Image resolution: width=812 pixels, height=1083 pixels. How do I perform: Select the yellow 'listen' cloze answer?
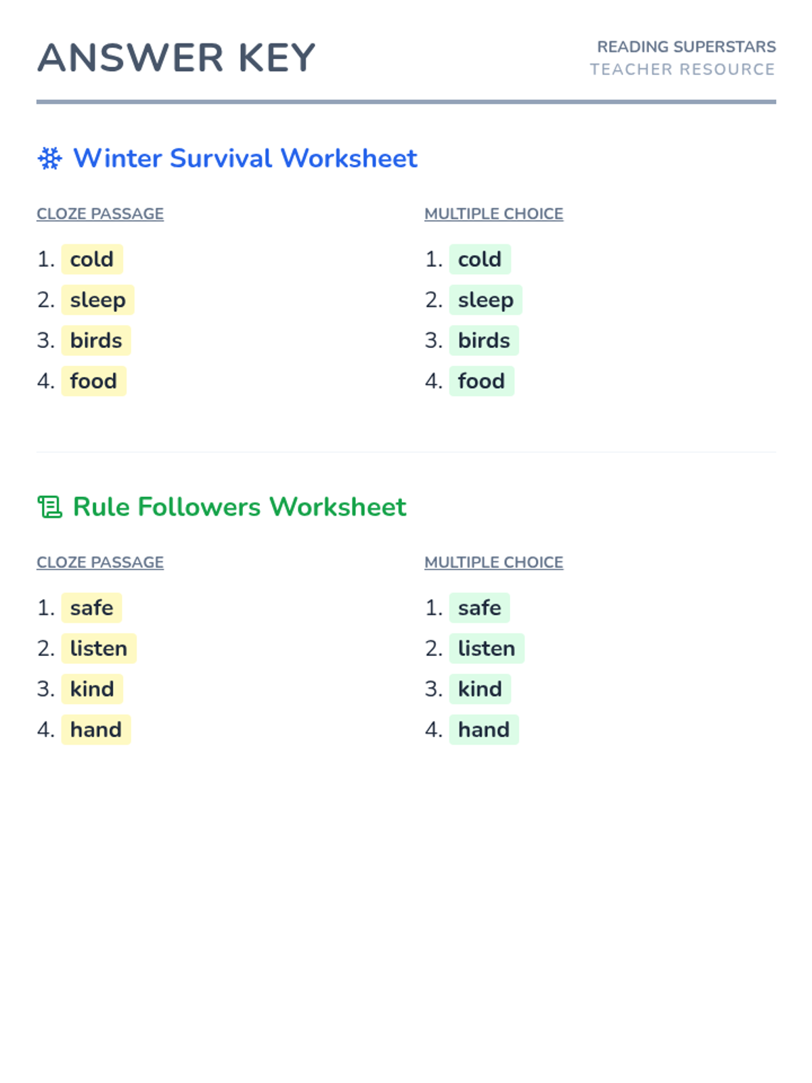tap(99, 648)
